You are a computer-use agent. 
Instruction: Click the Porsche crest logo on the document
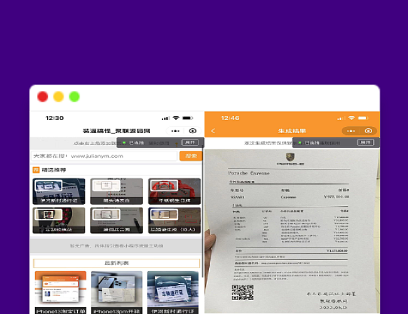point(290,157)
